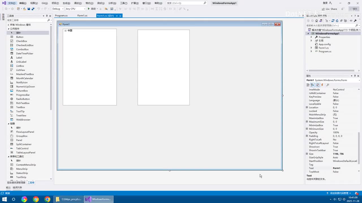362x203 pixels.
Task: Open the 服务器资源管理器 tab
Action: click(x=16, y=183)
